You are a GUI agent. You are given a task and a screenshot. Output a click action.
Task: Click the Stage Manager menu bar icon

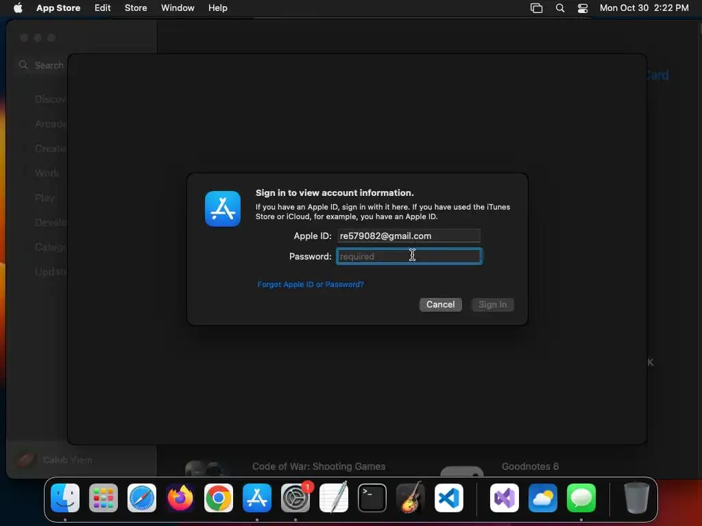(x=536, y=8)
